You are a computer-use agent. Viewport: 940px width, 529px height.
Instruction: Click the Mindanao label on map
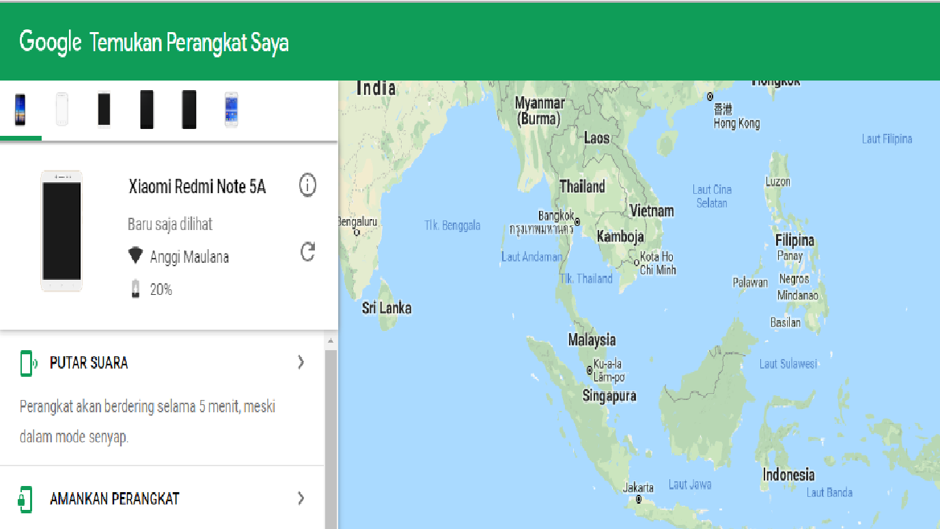(797, 296)
